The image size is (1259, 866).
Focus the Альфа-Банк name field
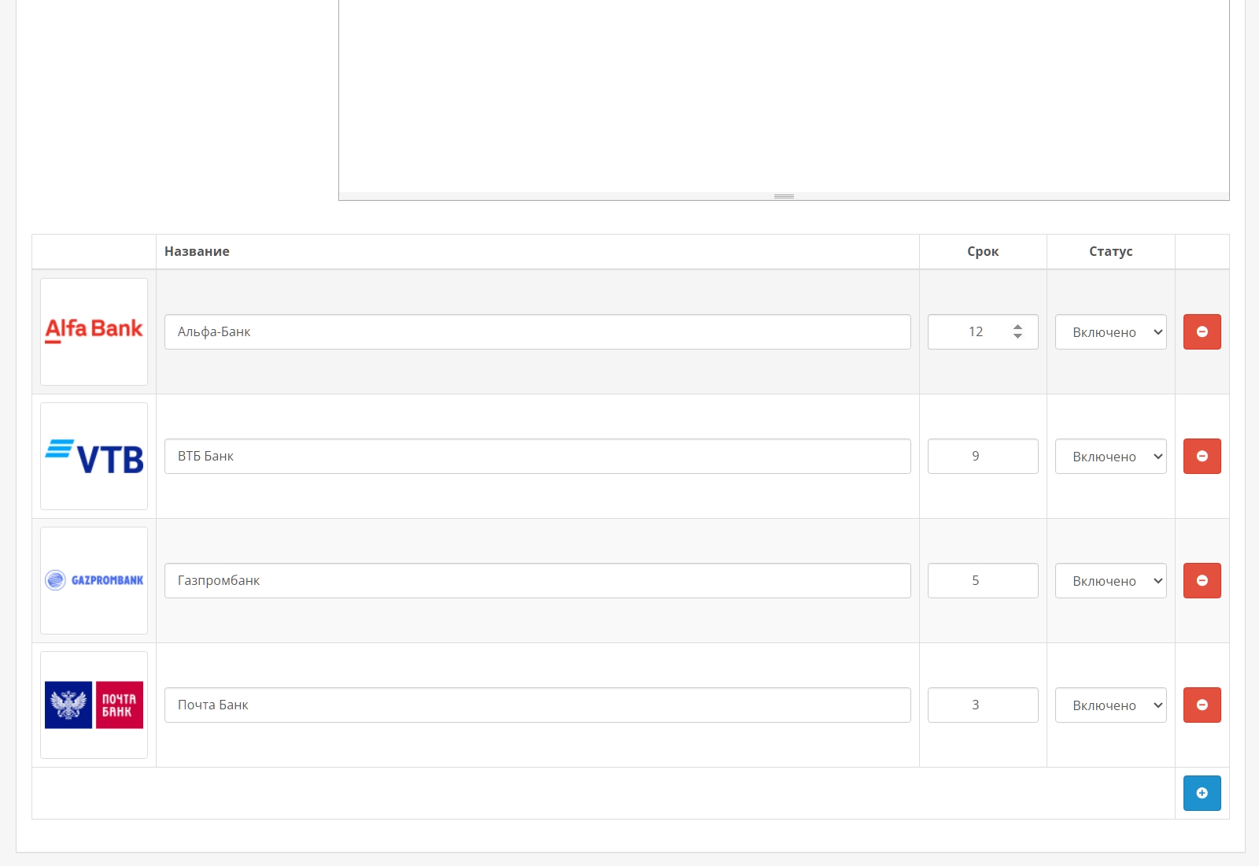coord(537,331)
